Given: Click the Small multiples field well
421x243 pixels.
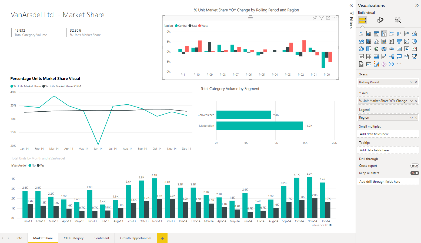Looking at the screenshot, I should click(x=388, y=134).
